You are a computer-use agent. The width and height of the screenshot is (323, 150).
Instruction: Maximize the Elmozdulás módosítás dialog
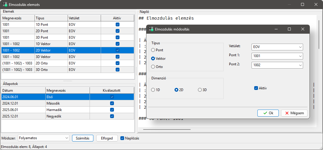click(x=289, y=29)
